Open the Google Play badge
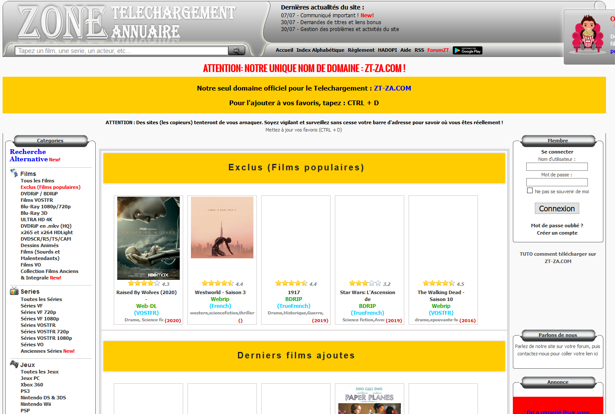 468,50
